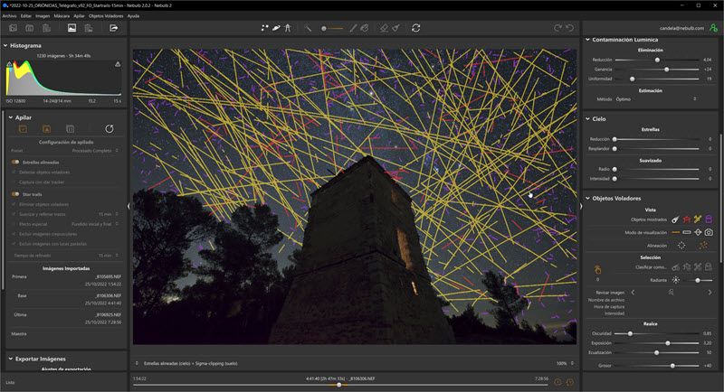Image resolution: width=724 pixels, height=392 pixels.
Task: Click the orange checkmark icon in Apilar panel
Action: pos(23,129)
